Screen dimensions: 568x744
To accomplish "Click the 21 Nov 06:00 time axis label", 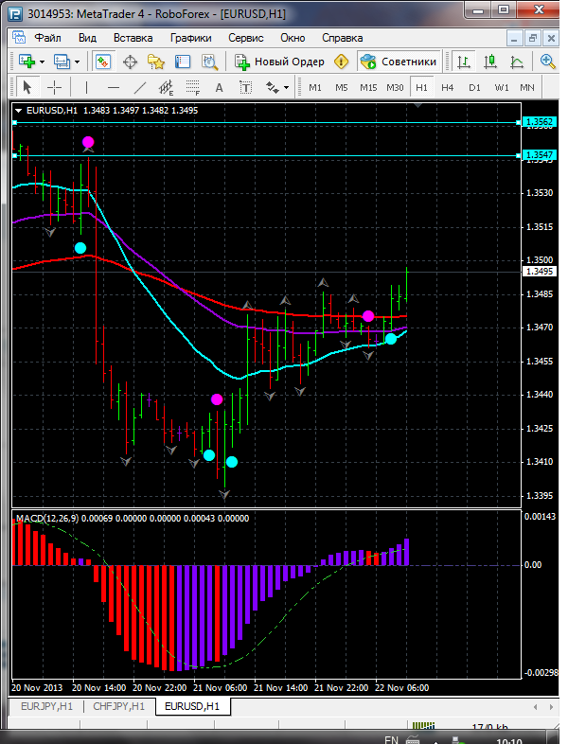I will [220, 687].
